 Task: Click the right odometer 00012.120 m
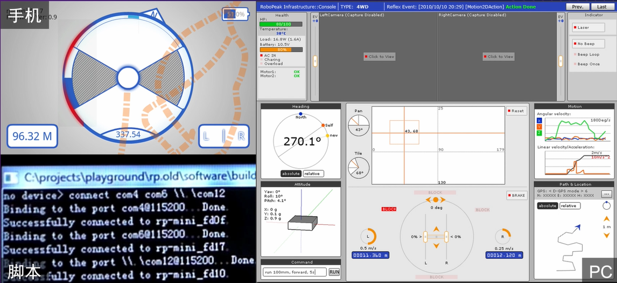(x=504, y=256)
